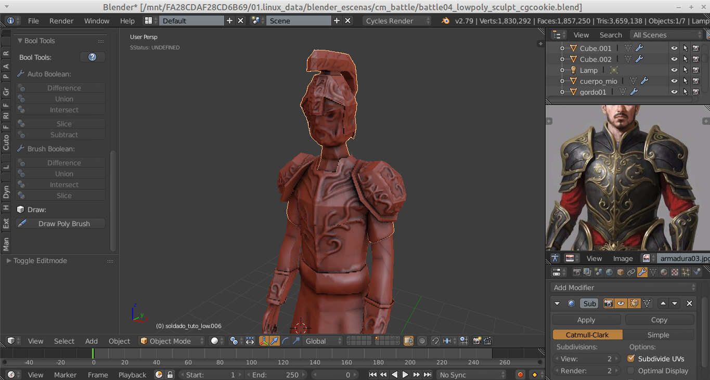Screen dimensions: 710x380
Task: Open the File menu
Action: tap(33, 21)
